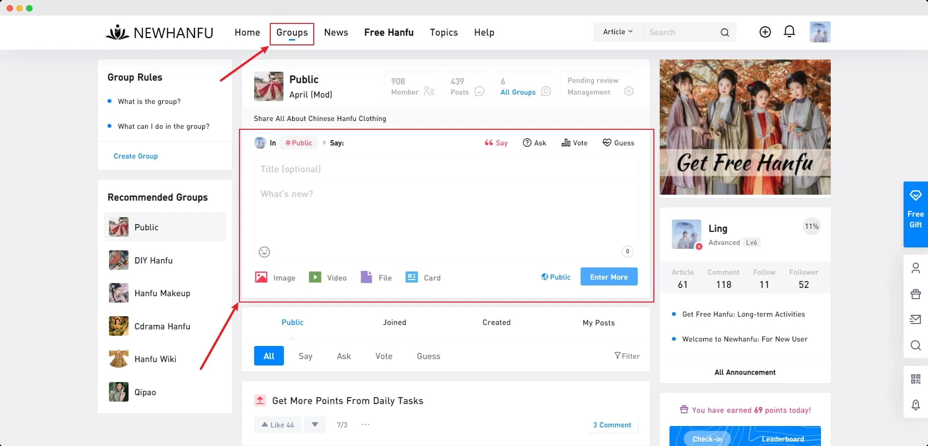Click the Create Group link
The height and width of the screenshot is (446, 928).
point(136,156)
